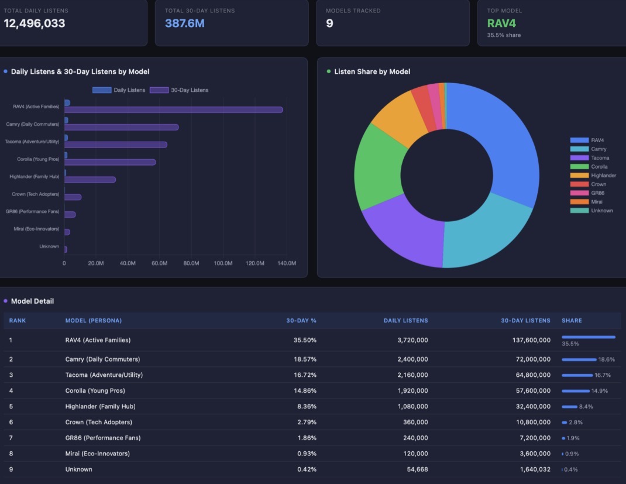
Task: Toggle Daily Listens series in bar chart legend
Action: (119, 90)
